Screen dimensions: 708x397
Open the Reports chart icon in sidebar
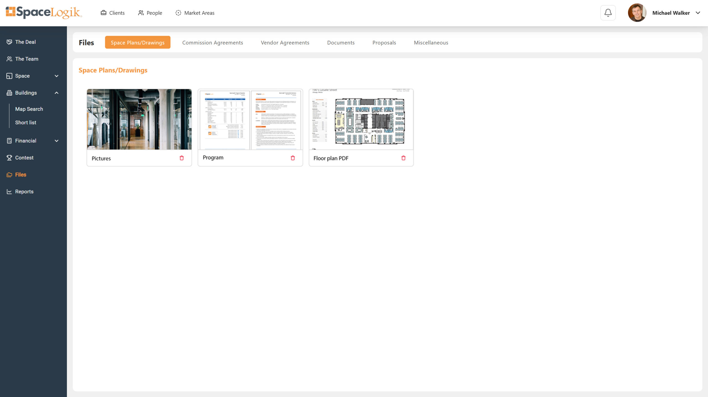pos(9,191)
